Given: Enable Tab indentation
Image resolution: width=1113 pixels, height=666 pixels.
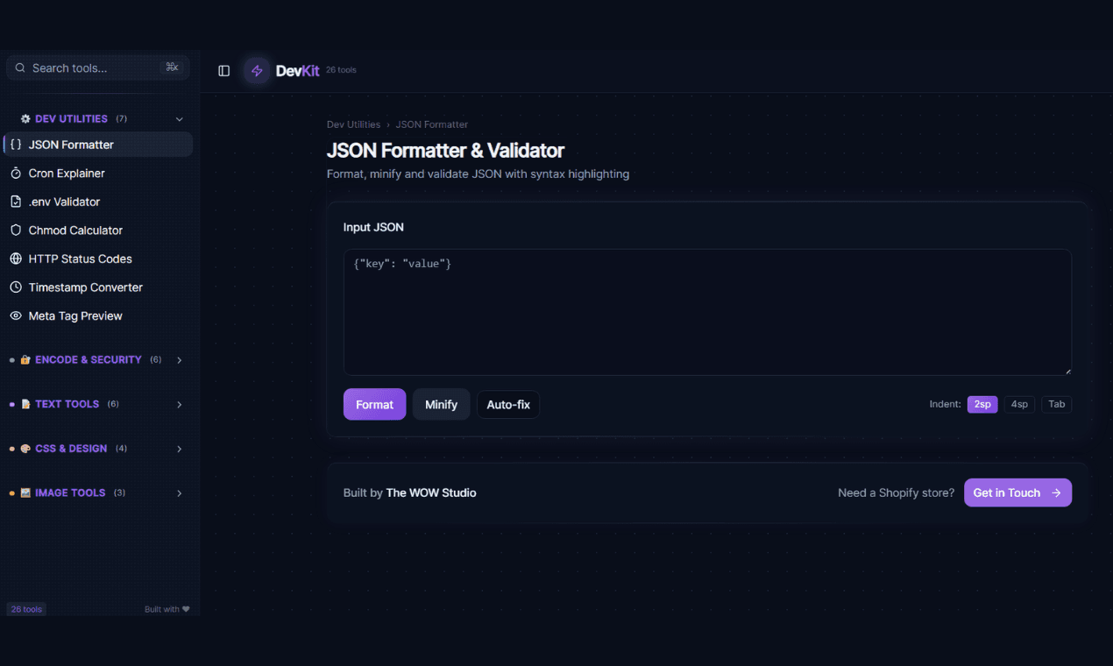Looking at the screenshot, I should (1056, 404).
